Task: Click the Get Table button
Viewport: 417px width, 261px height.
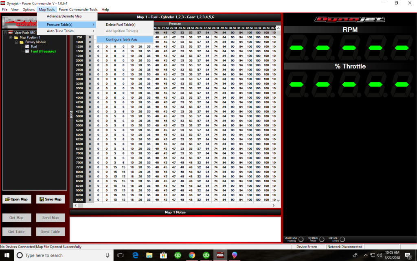Action: tap(17, 232)
